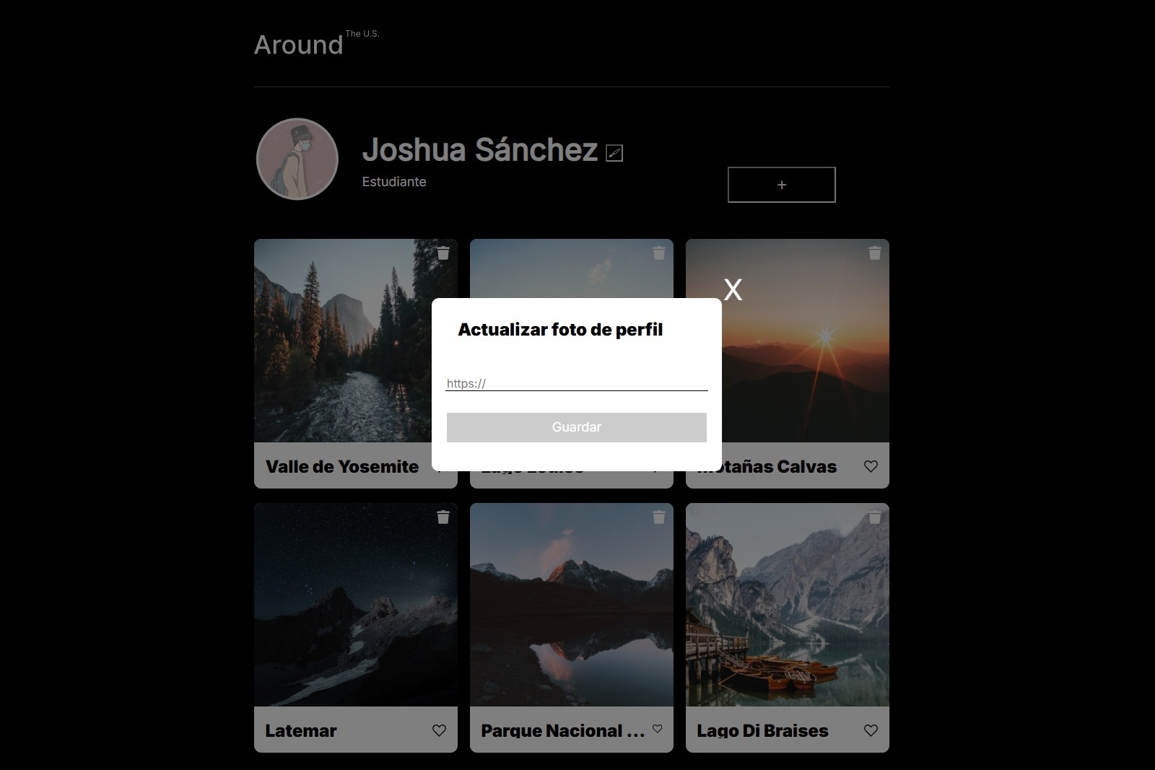Open the Latemar night sky photo
1155x770 pixels.
355,605
